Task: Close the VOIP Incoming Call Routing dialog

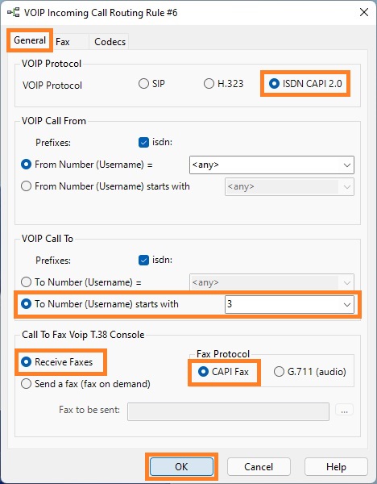Action: pos(364,12)
